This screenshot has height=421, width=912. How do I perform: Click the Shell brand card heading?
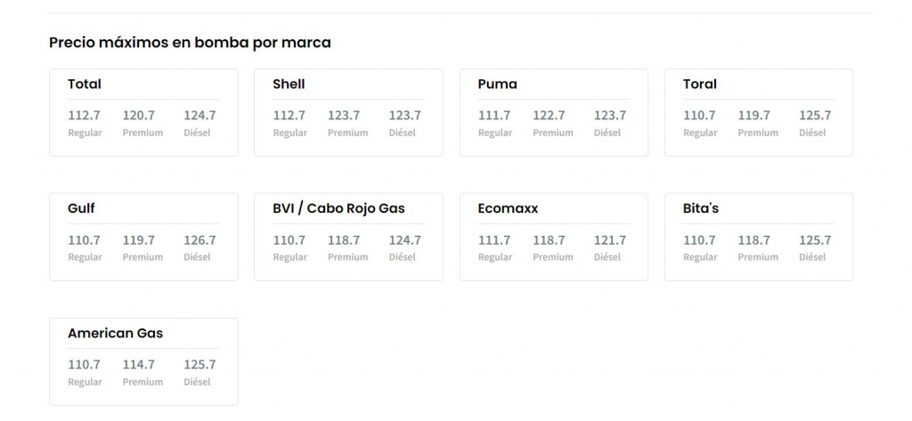click(289, 84)
